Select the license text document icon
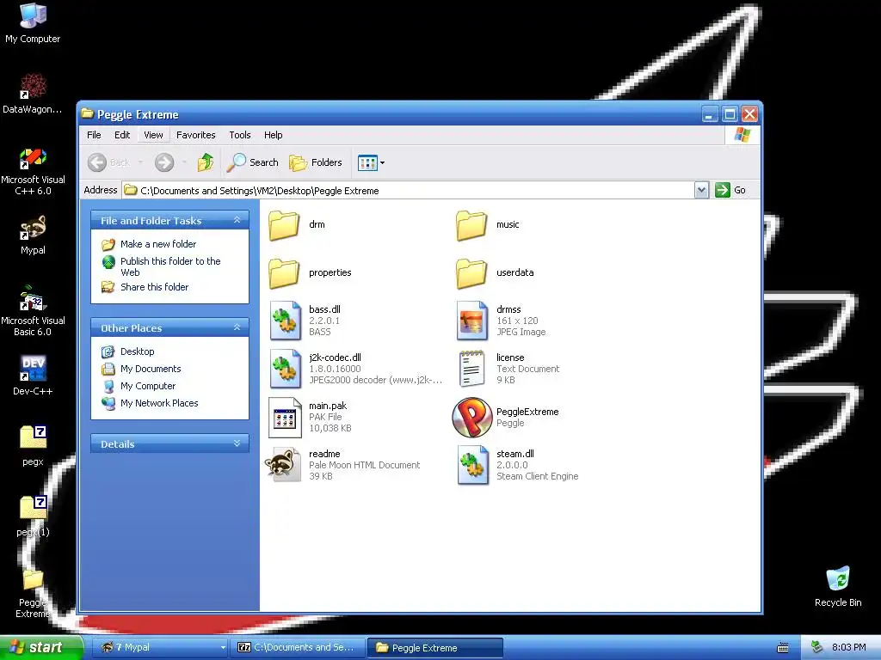Image resolution: width=881 pixels, height=660 pixels. click(x=472, y=369)
